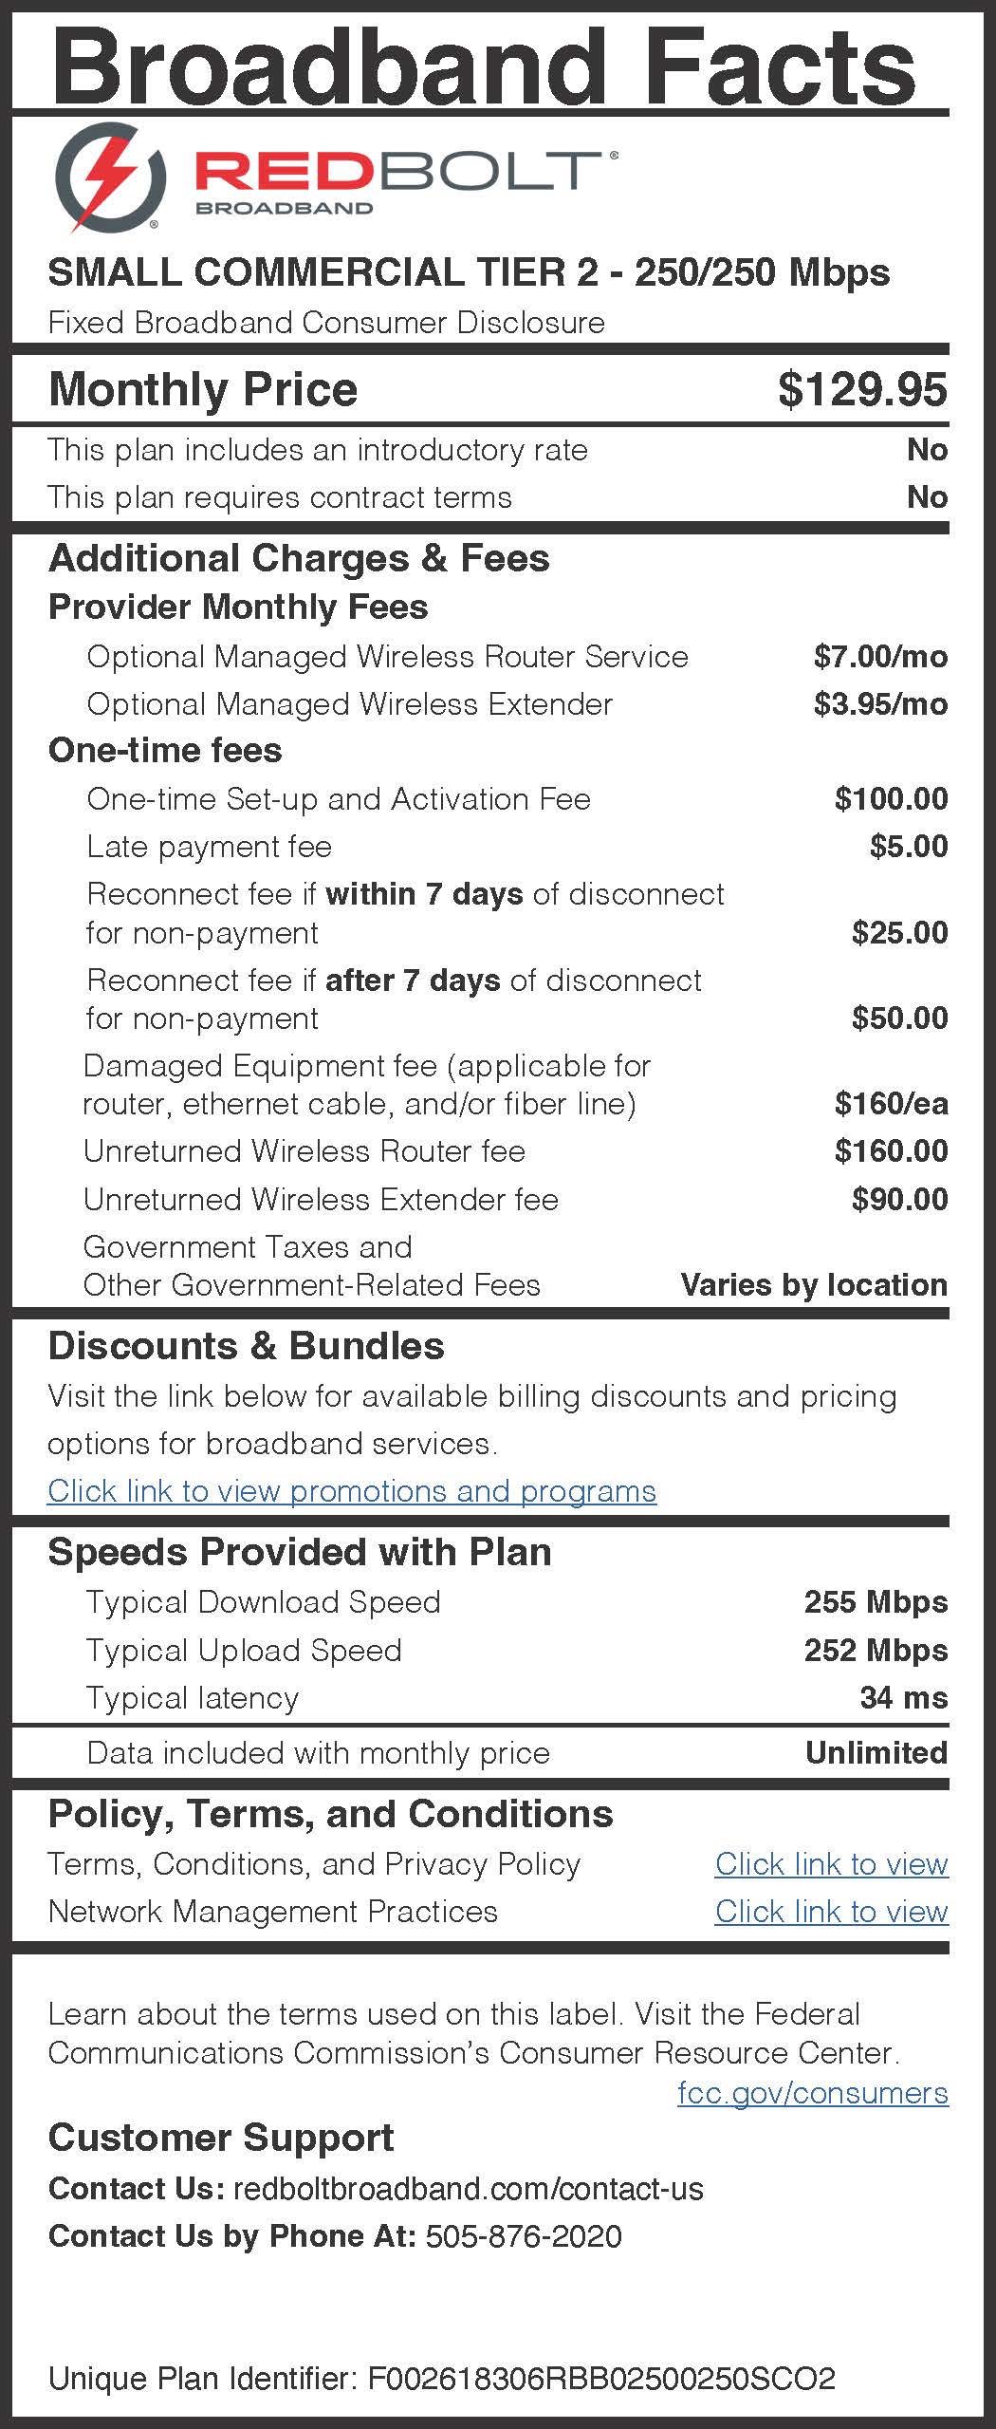Select the Unique Plan Identifier text
The image size is (996, 2429).
point(442,2379)
